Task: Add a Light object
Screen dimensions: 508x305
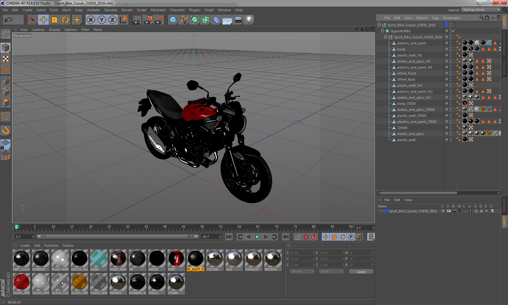Action: 249,20
